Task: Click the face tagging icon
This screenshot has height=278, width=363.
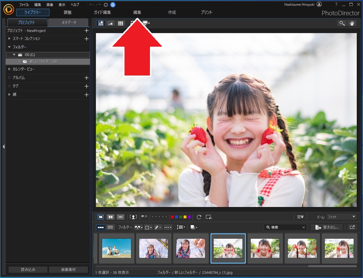Action: click(133, 217)
